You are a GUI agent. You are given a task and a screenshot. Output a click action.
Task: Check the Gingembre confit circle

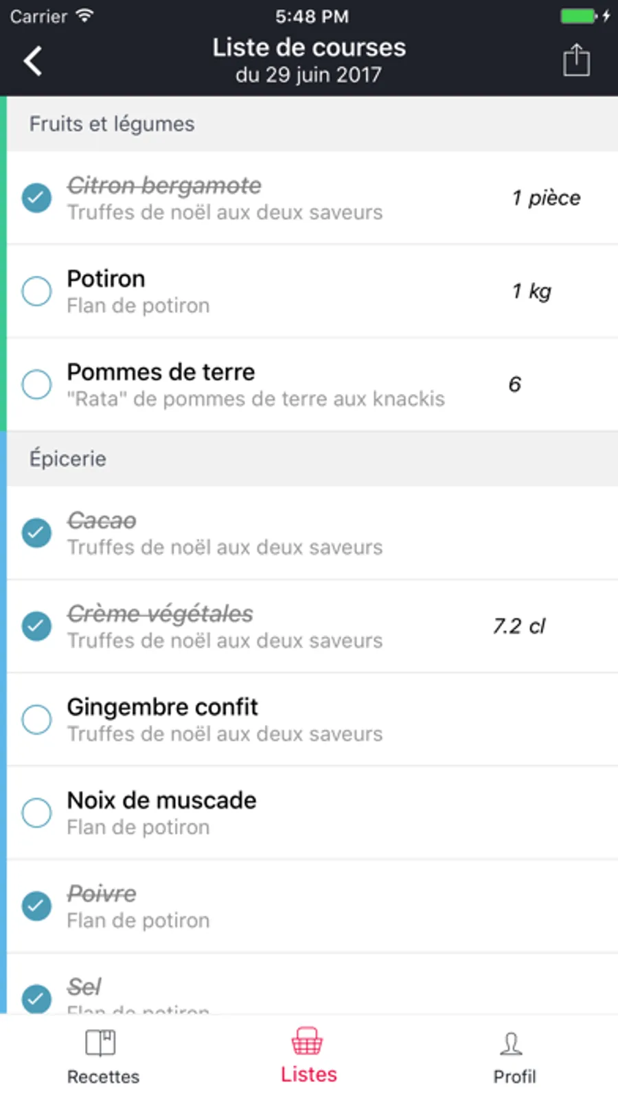pos(36,719)
